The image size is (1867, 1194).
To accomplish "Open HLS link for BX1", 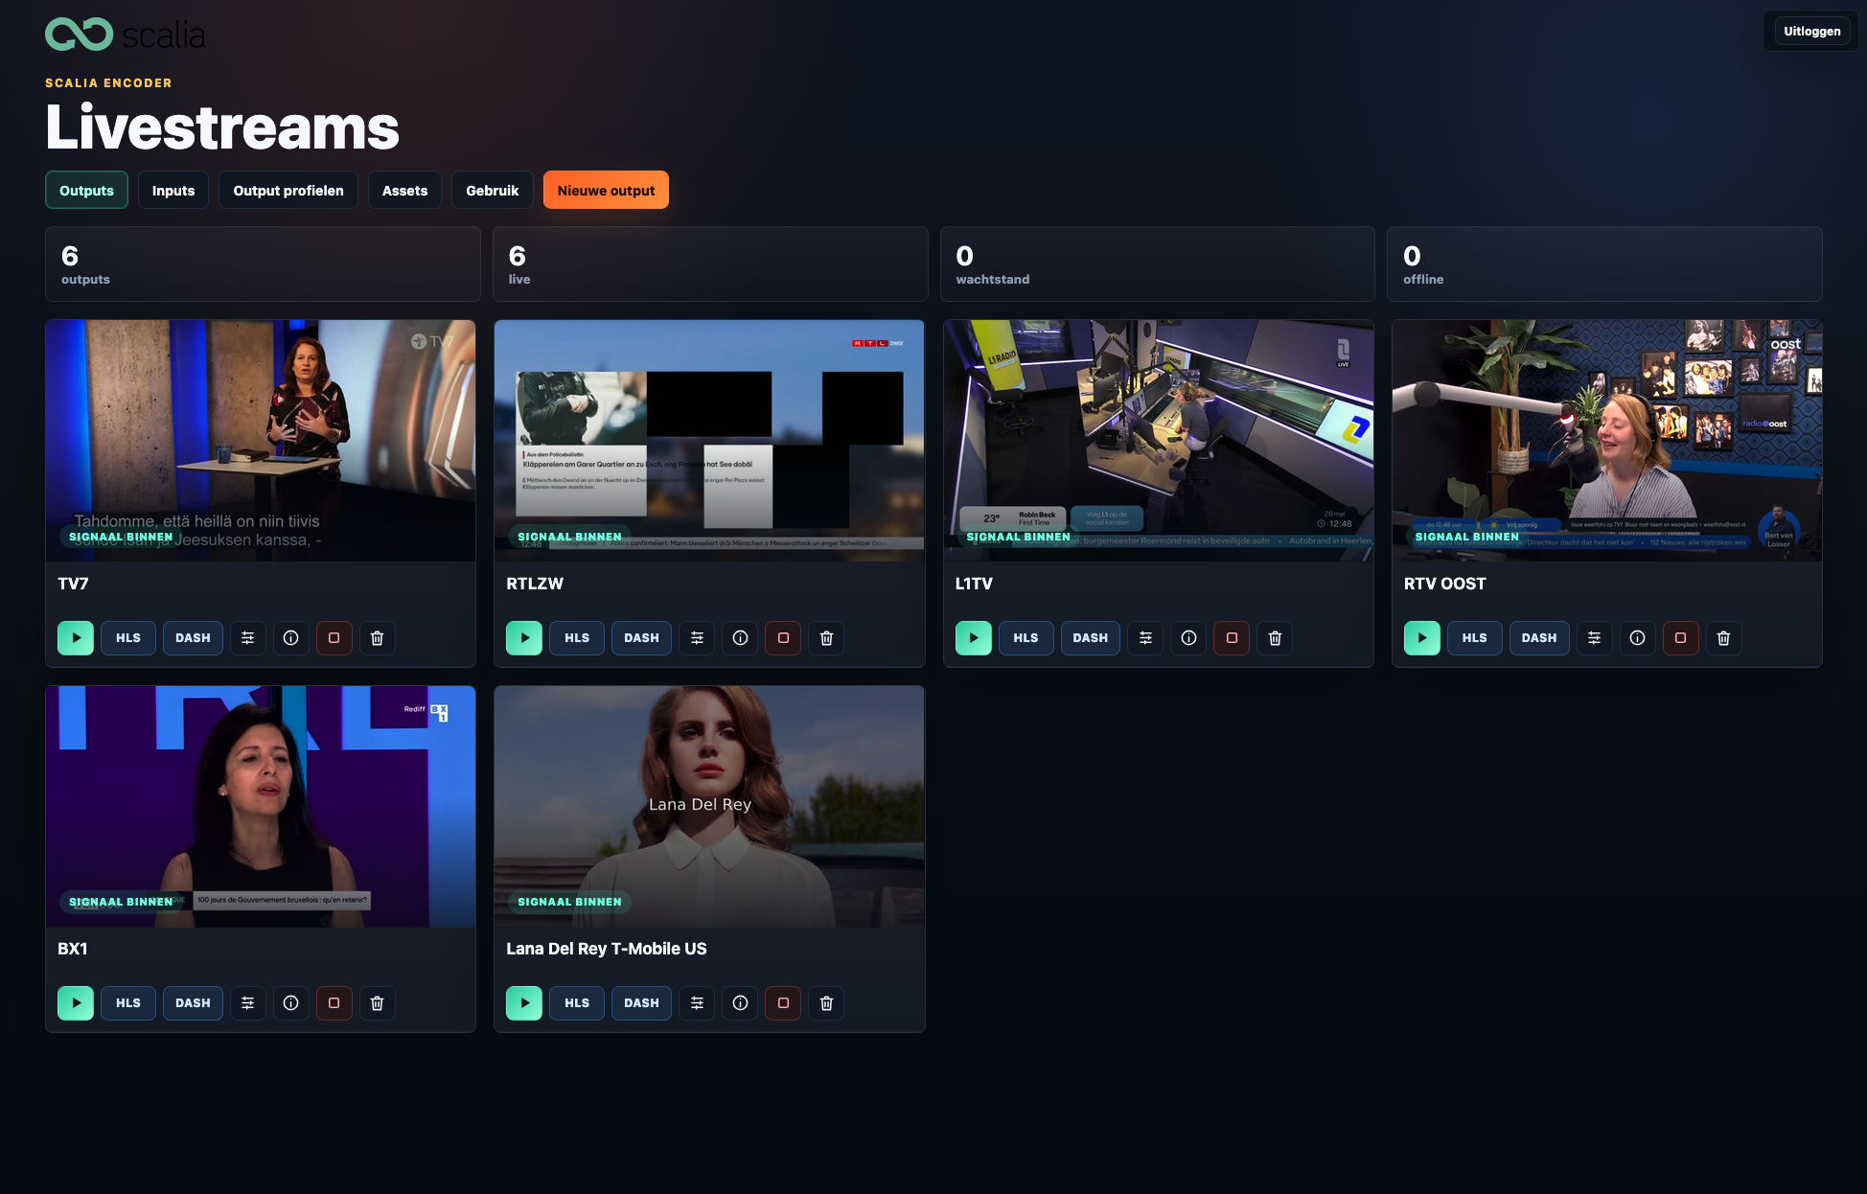I will [x=128, y=1003].
